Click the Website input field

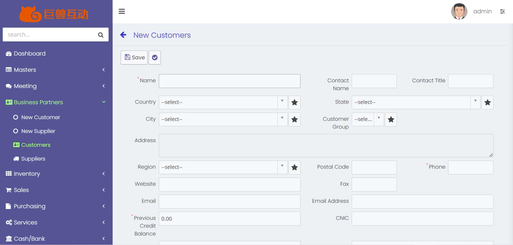pyautogui.click(x=230, y=184)
